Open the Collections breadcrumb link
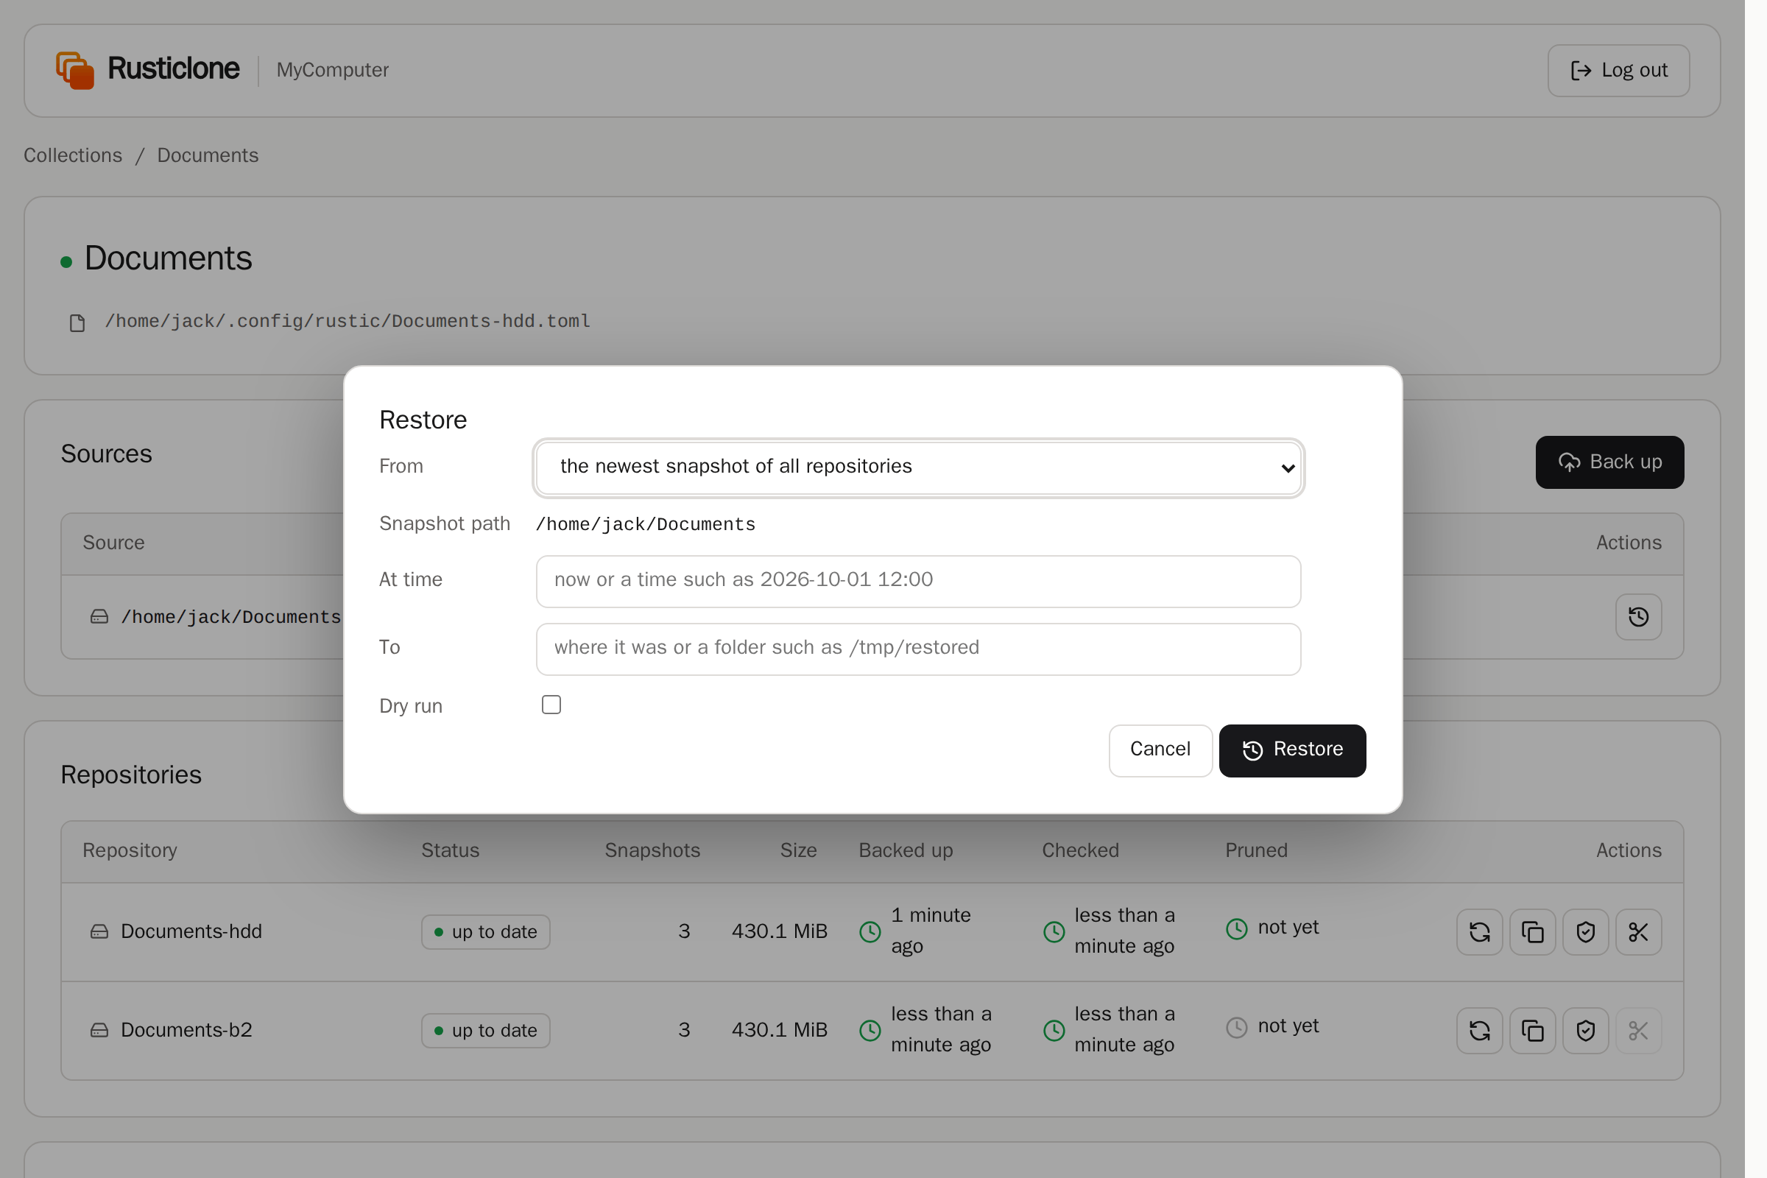Viewport: 1767px width, 1178px height. (x=73, y=155)
